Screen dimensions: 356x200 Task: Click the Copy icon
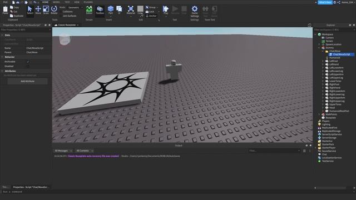pos(12,7)
